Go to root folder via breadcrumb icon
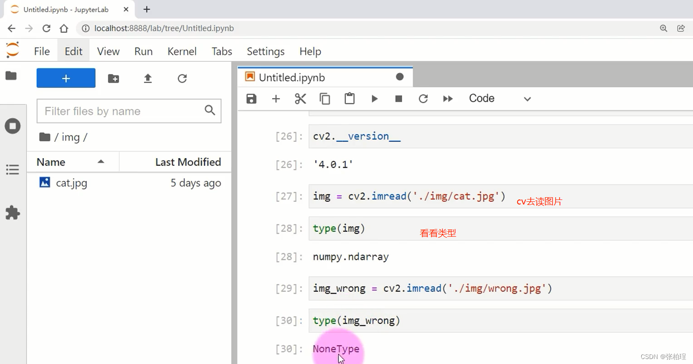This screenshot has height=364, width=693. point(45,137)
